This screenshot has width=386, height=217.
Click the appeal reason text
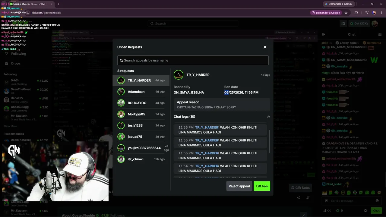[x=206, y=107]
